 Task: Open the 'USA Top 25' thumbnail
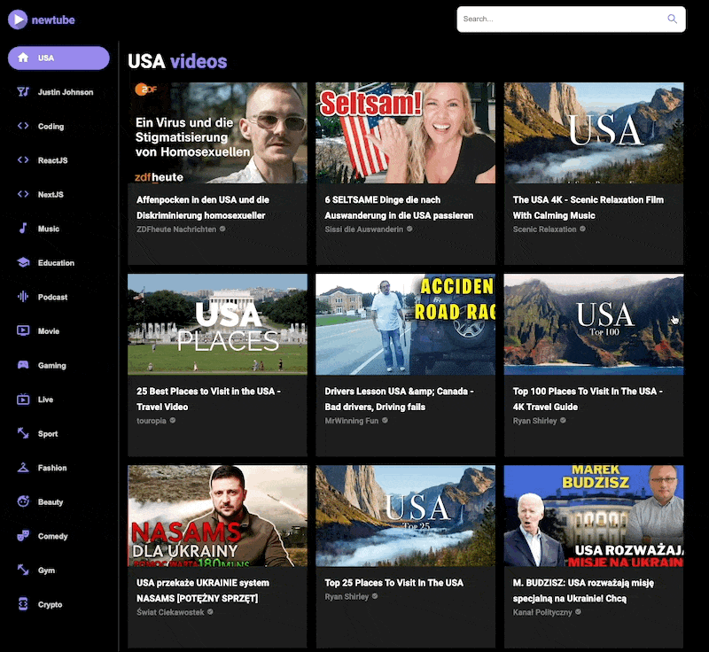point(405,516)
